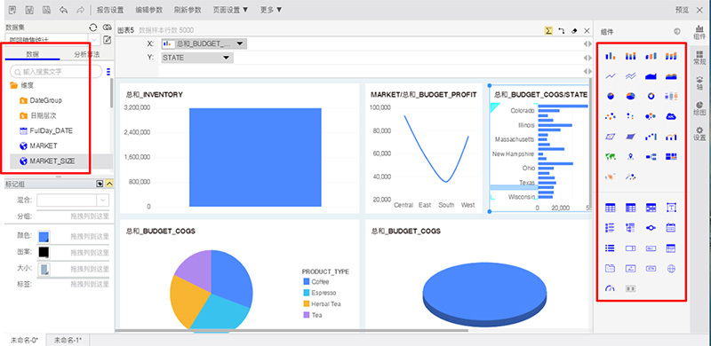Select the 3D pie chart component
Viewport: 711px width, 346px height.
[x=630, y=96]
